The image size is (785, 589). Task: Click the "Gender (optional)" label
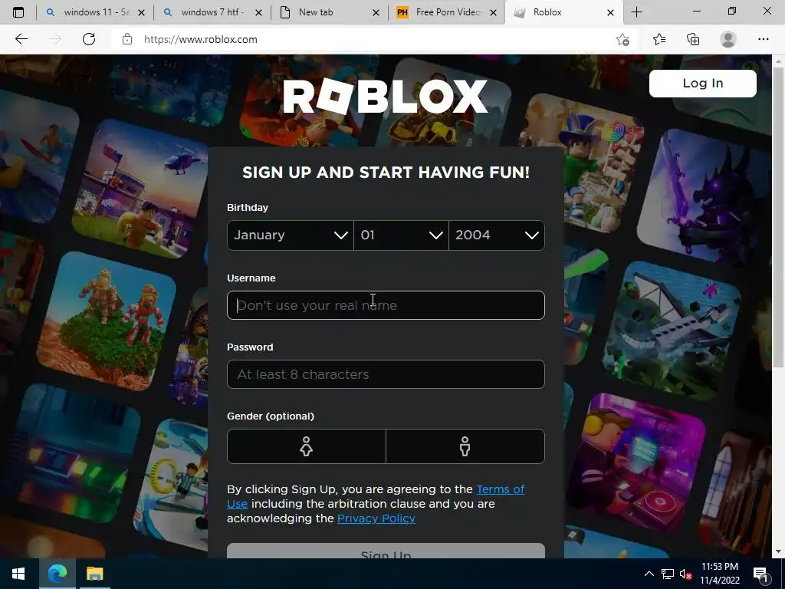(x=271, y=416)
